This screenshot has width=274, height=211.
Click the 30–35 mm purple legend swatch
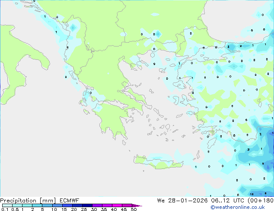[97, 205]
